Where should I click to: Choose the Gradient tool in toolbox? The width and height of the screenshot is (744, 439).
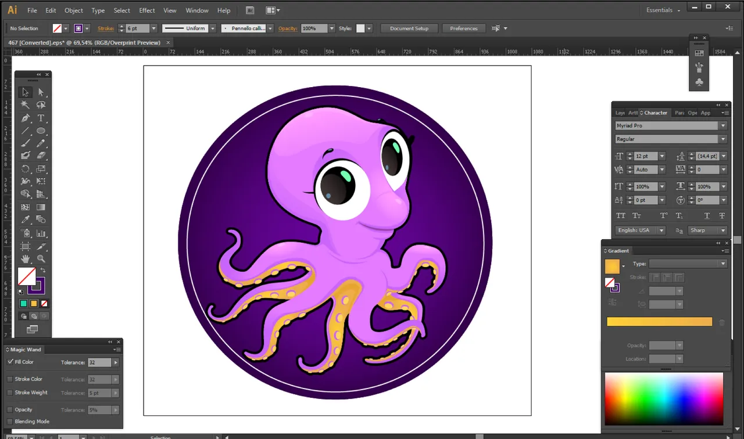41,207
